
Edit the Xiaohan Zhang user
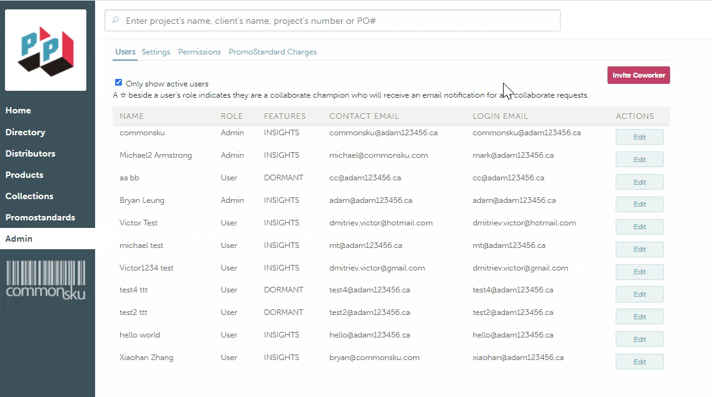[x=639, y=362]
